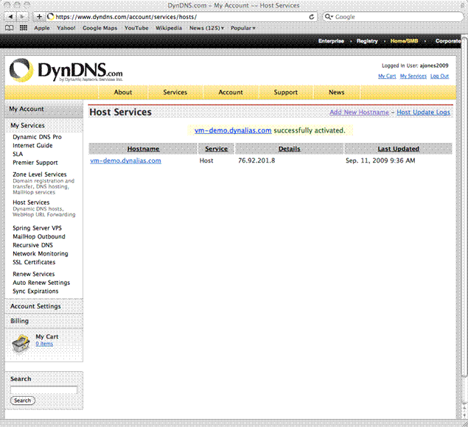The width and height of the screenshot is (468, 427).
Task: Open the Account navigation tab
Action: click(231, 92)
